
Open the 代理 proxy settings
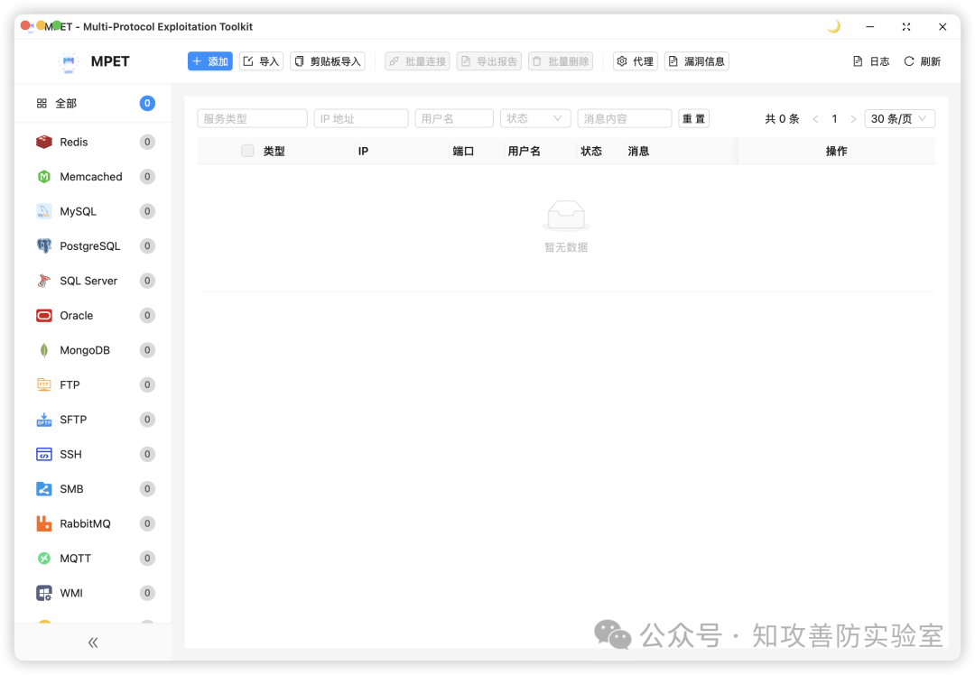tap(635, 60)
